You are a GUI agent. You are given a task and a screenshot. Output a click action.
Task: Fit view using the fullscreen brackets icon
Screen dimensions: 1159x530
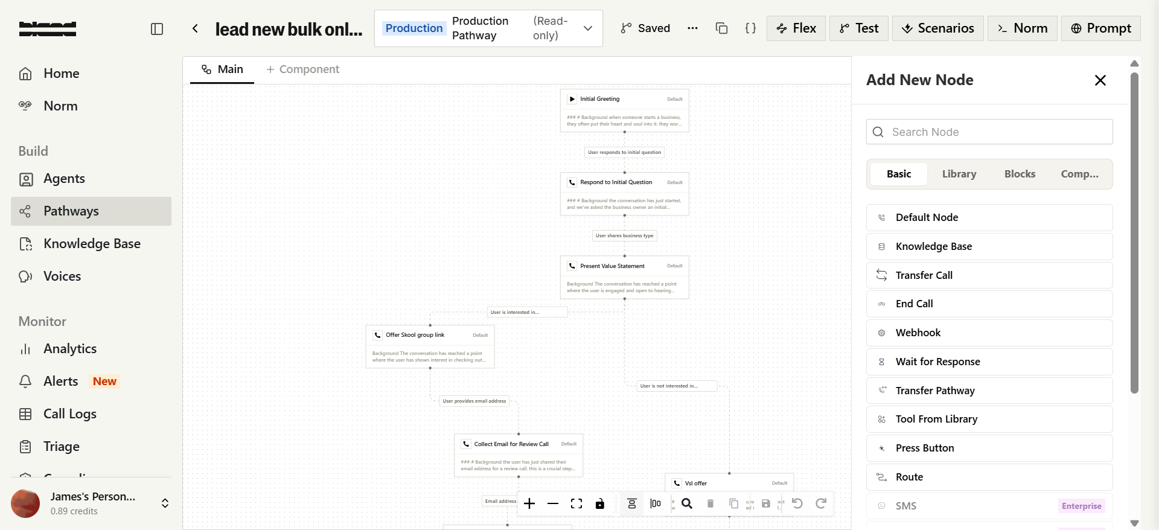(x=576, y=503)
